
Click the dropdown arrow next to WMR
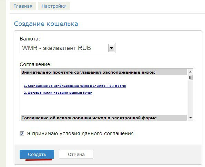[x=111, y=48]
